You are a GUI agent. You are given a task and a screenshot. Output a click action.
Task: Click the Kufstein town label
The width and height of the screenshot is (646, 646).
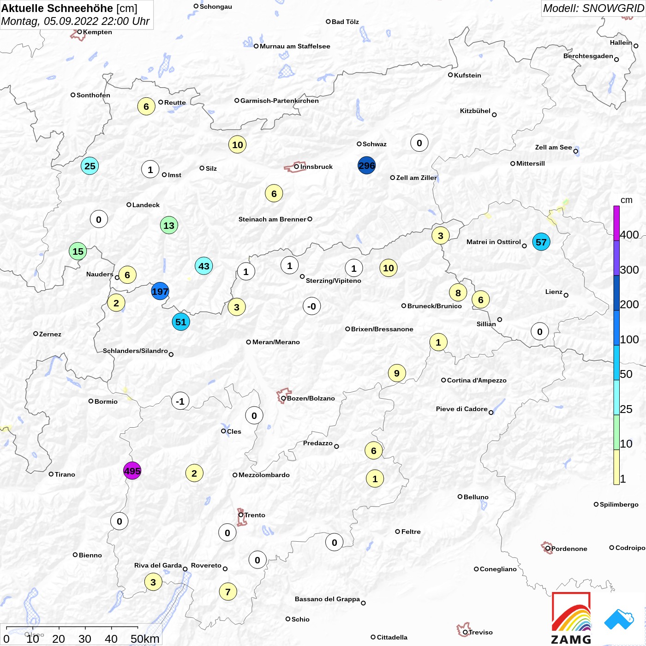point(467,75)
